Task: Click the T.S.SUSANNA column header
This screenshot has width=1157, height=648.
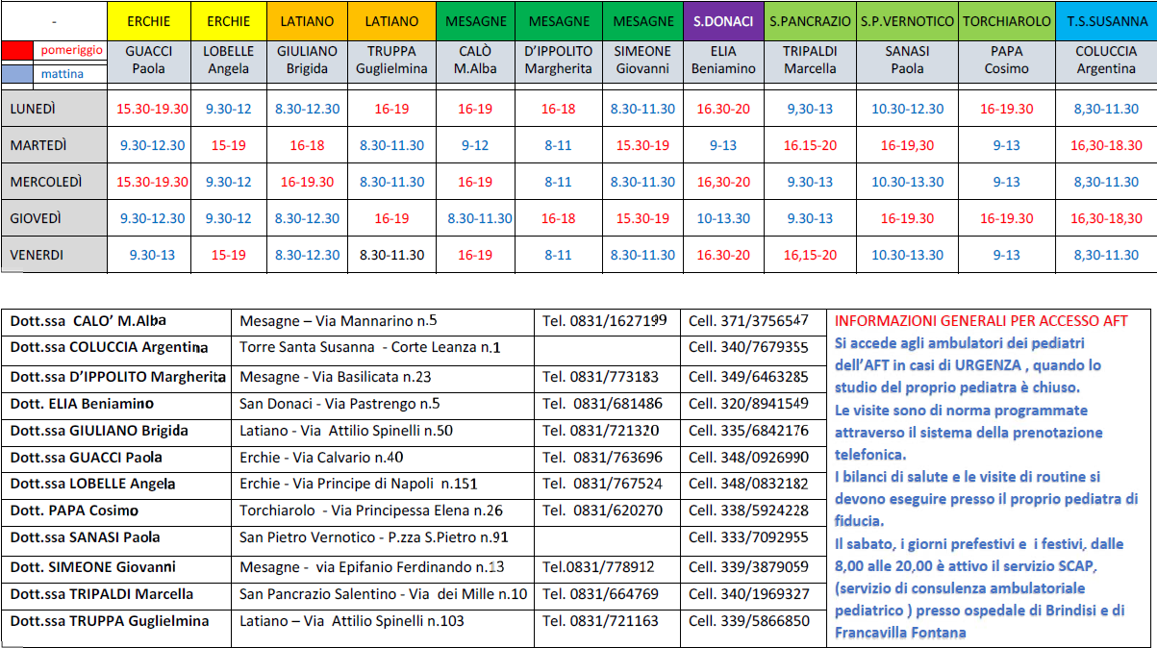Action: 1105,21
